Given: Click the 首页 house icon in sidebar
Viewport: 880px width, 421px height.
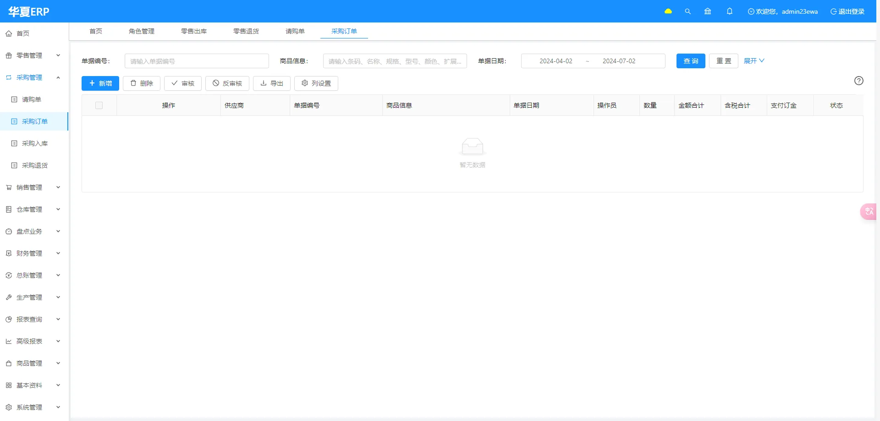Looking at the screenshot, I should [x=9, y=33].
